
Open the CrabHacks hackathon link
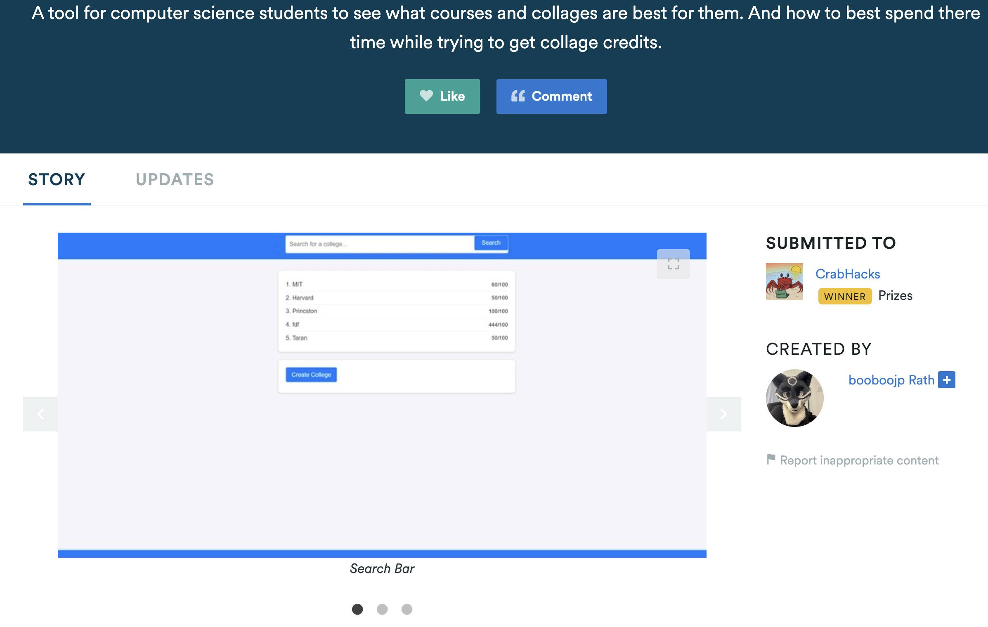pos(848,274)
